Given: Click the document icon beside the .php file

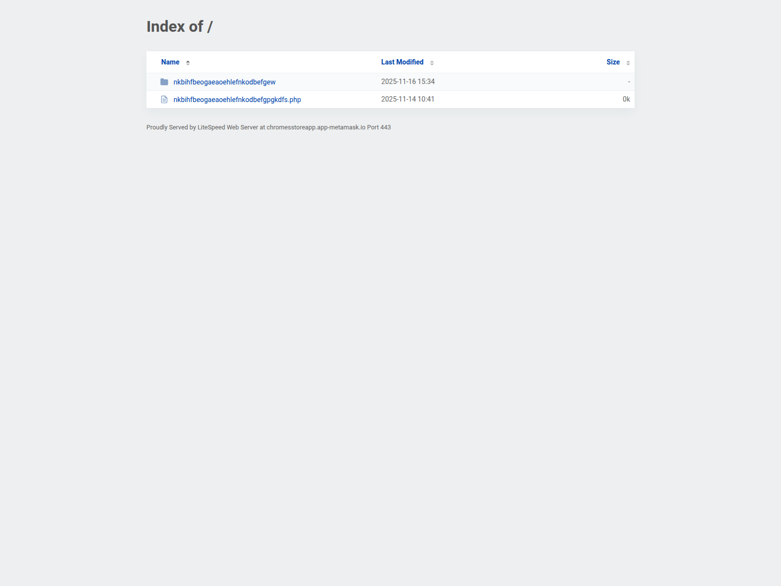Looking at the screenshot, I should click(164, 100).
